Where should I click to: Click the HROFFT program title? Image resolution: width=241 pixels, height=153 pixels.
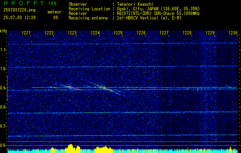(x=24, y=3)
